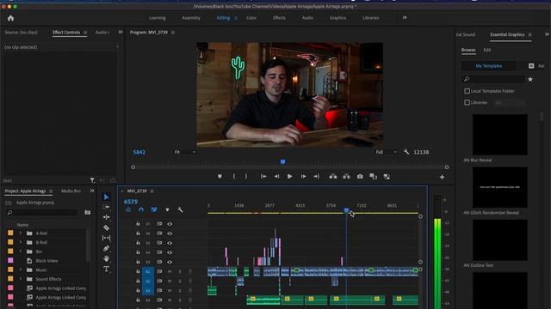Toggle Snap in the timeline
Image resolution: width=551 pixels, height=309 pixels.
click(141, 209)
